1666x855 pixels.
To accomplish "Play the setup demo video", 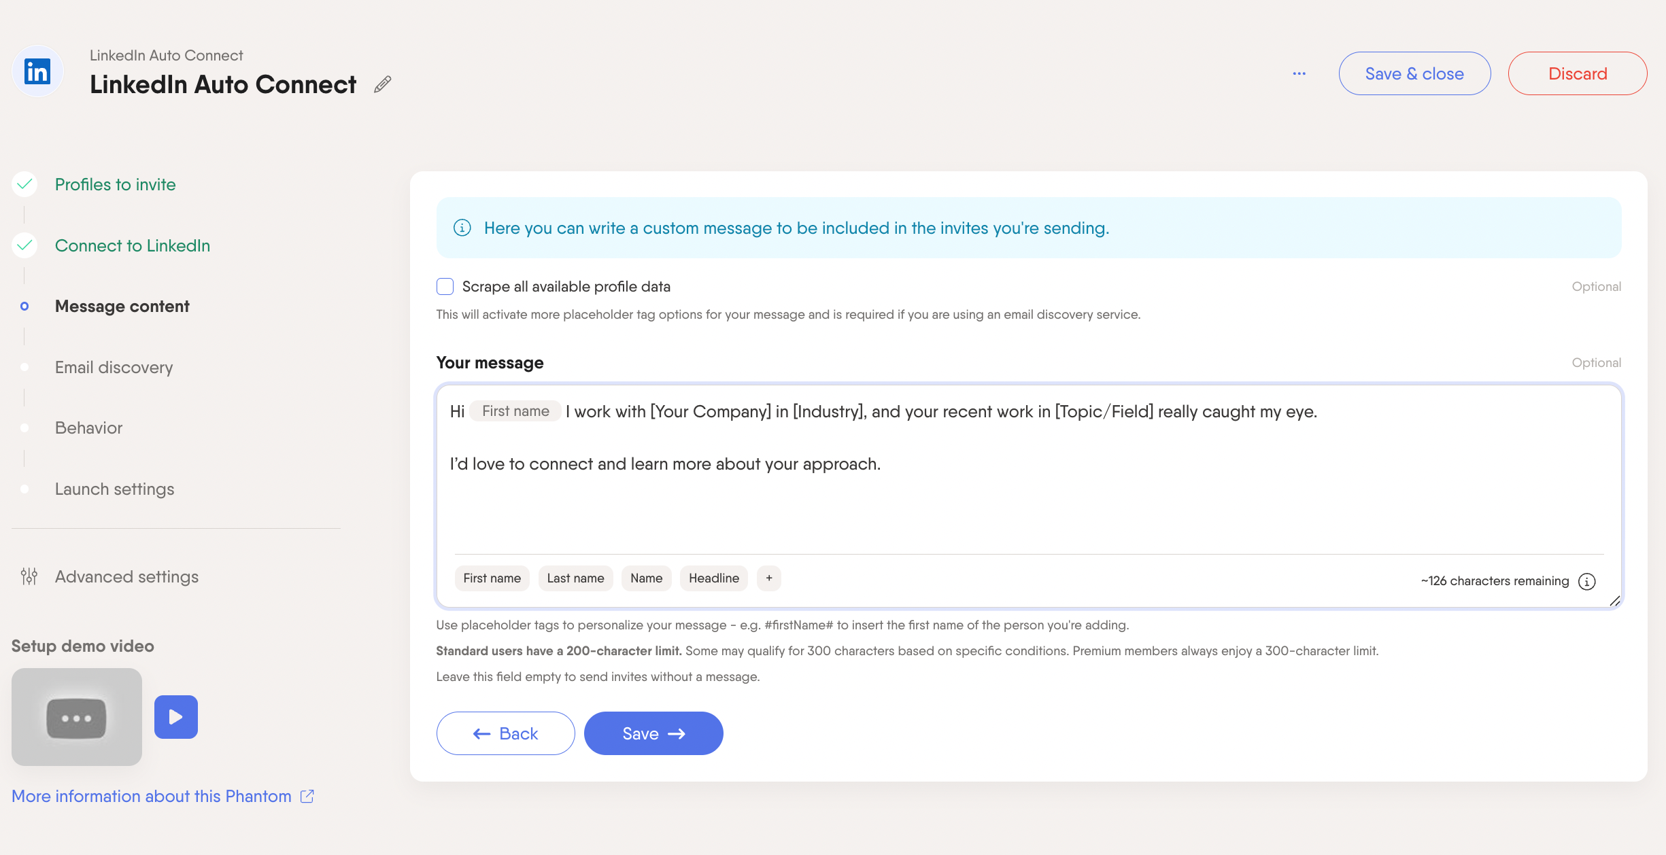I will pos(176,717).
